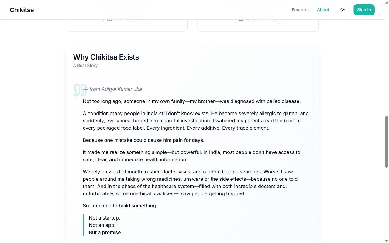Click the scrollbar up arrow
The height and width of the screenshot is (243, 389).
[387, 2]
